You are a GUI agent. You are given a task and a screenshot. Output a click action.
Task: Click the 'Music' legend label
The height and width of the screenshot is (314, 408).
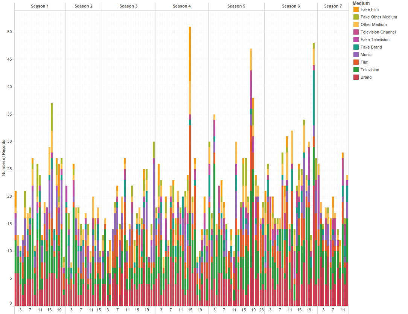pyautogui.click(x=366, y=55)
